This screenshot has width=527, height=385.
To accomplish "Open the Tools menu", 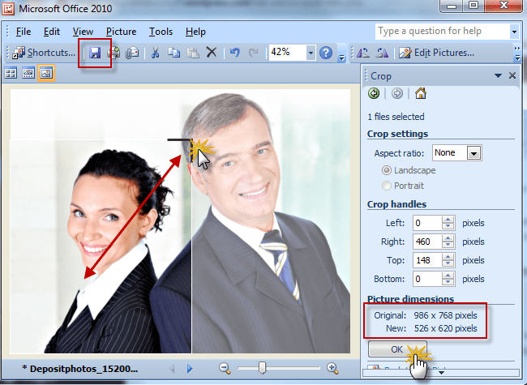I will [x=161, y=32].
